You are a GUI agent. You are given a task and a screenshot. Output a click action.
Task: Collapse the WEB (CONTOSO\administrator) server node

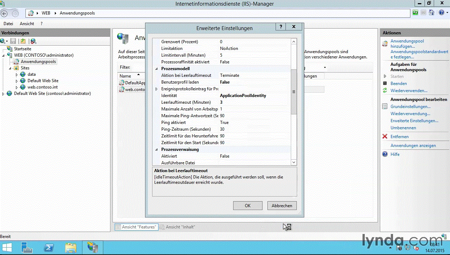point(4,56)
